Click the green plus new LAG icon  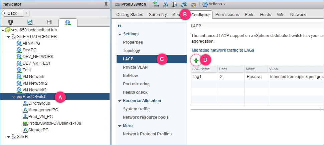click(196, 60)
